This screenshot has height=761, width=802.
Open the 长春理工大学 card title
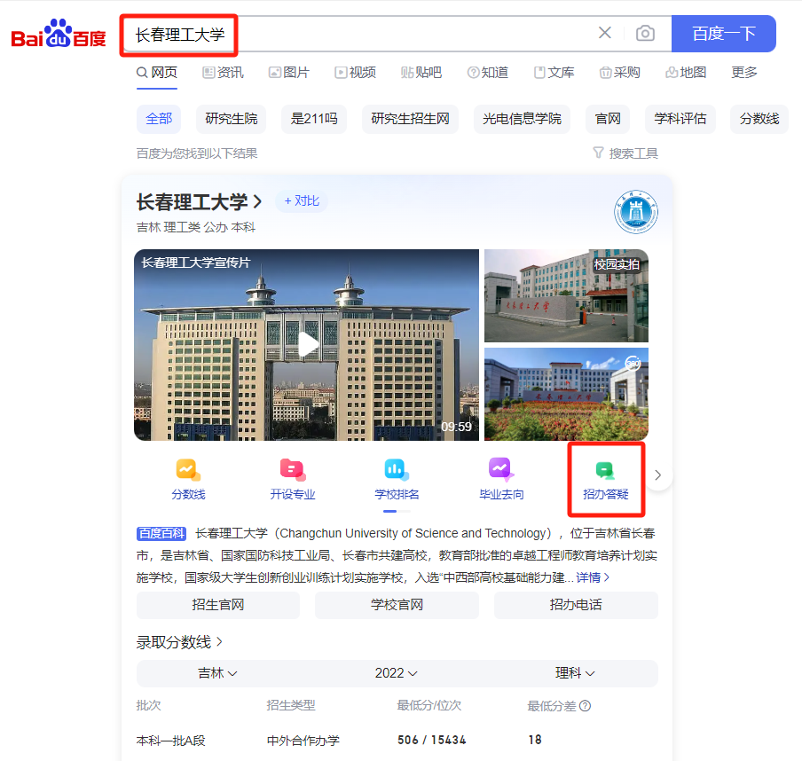pos(199,202)
